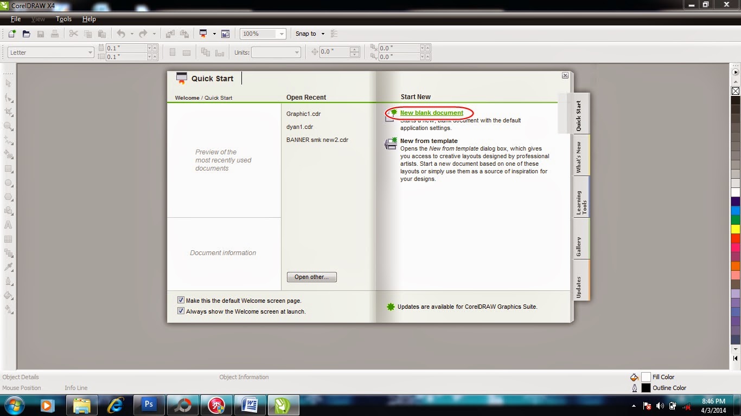Click the Open folder icon in toolbar
Viewport: 741px width, 416px height.
point(26,34)
